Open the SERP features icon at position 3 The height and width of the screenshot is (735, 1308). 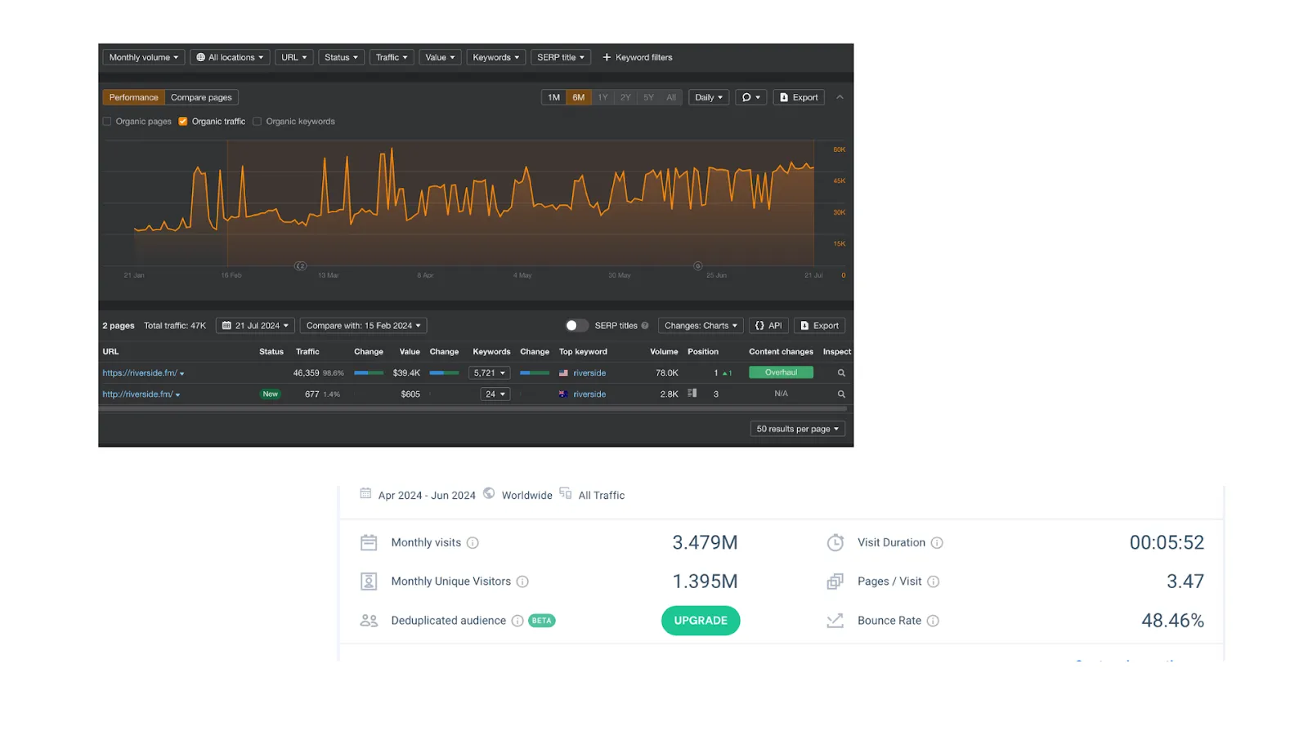[x=692, y=394]
